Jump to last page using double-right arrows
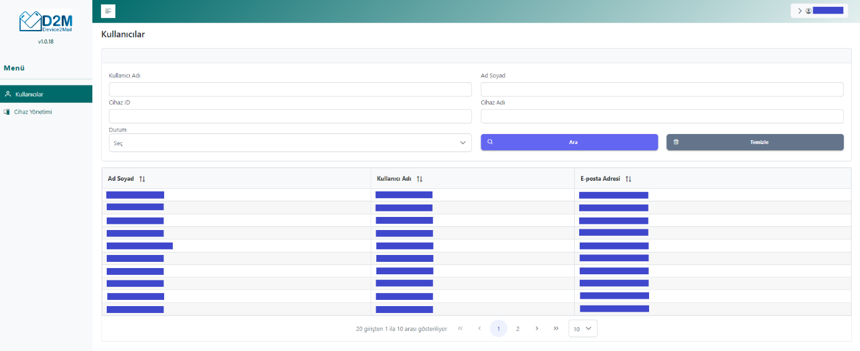Viewport: 860px width, 351px height. pos(556,329)
